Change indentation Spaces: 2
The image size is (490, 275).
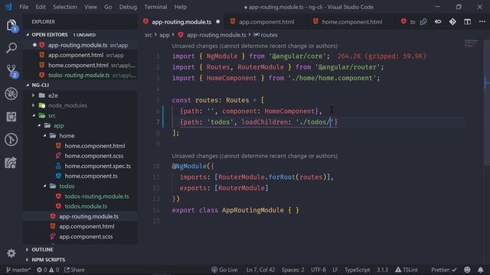point(292,270)
